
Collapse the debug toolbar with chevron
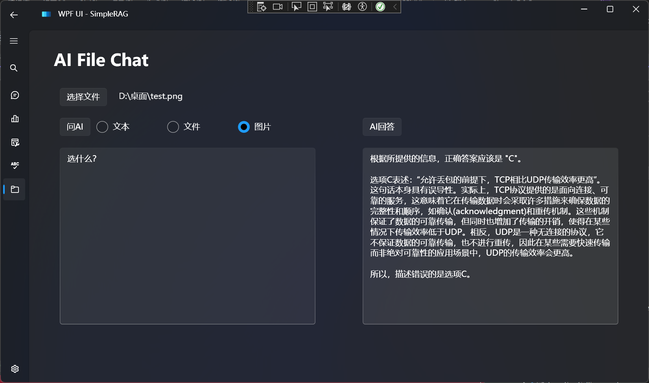395,7
